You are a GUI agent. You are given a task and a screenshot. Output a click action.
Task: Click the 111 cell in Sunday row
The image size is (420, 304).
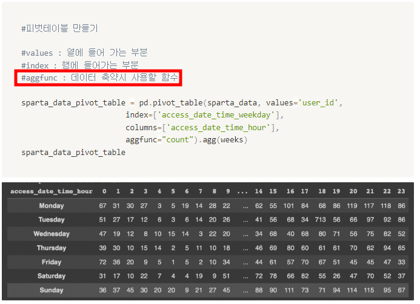pos(289,290)
